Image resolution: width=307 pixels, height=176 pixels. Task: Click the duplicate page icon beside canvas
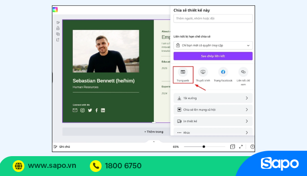pos(58,34)
